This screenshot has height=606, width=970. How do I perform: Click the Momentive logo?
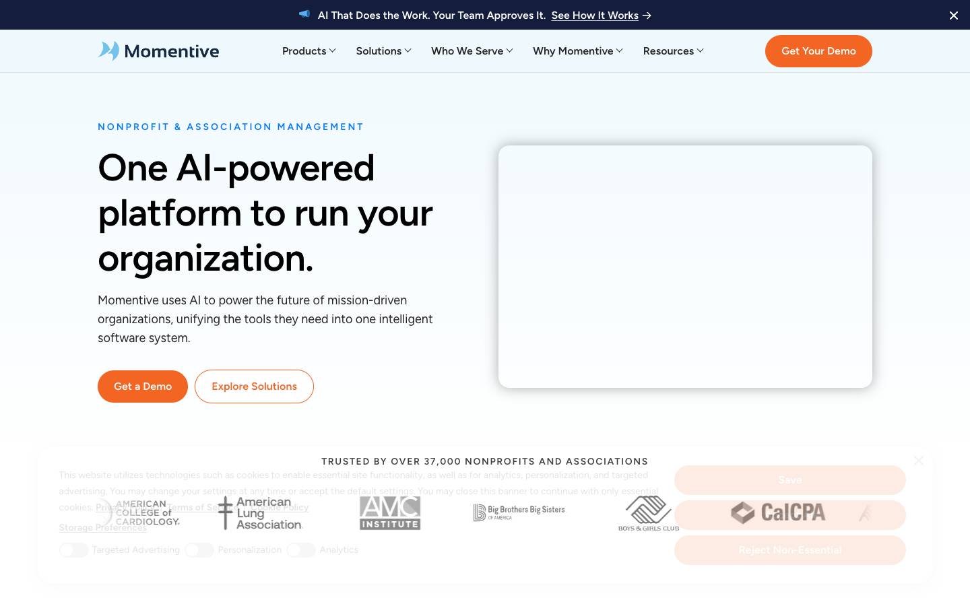(x=158, y=51)
